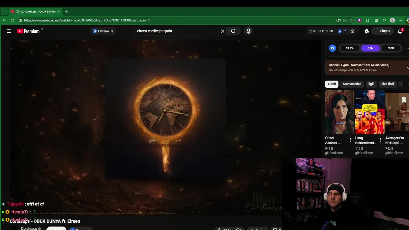Open the Güzel Allahım video title

click(x=333, y=141)
